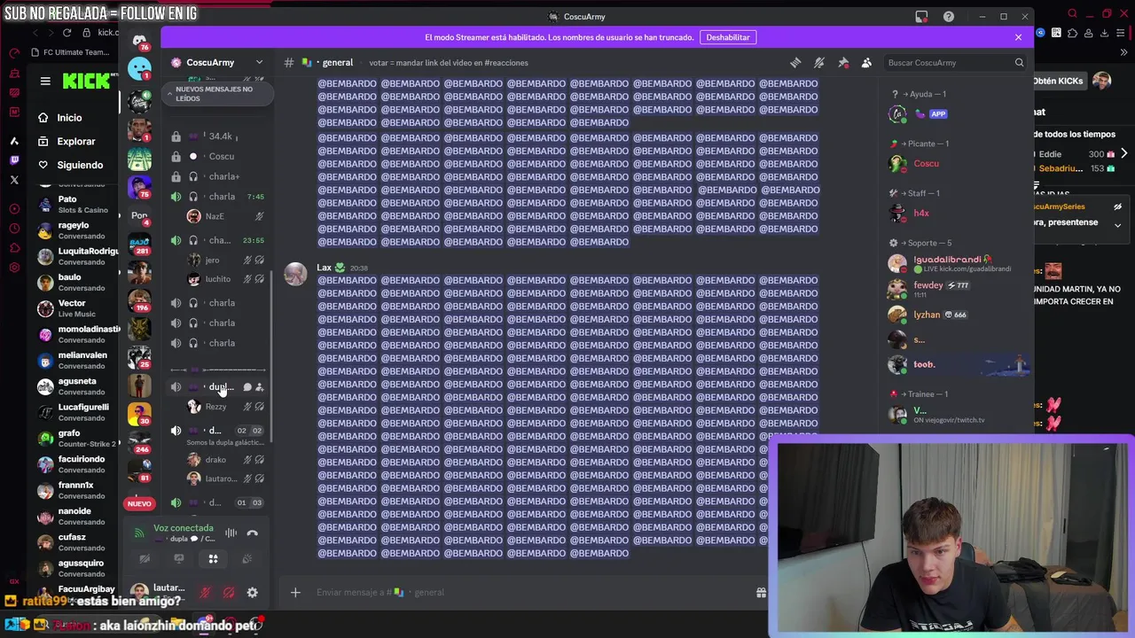This screenshot has height=638, width=1135.
Task: Open server icon with 281 badge
Action: tap(139, 243)
